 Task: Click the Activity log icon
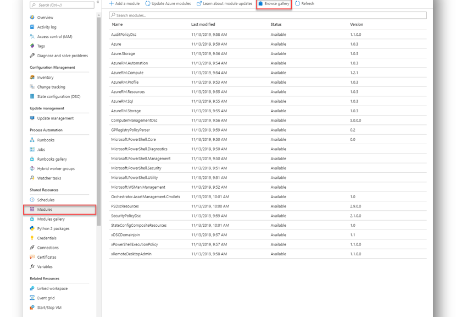(x=32, y=27)
